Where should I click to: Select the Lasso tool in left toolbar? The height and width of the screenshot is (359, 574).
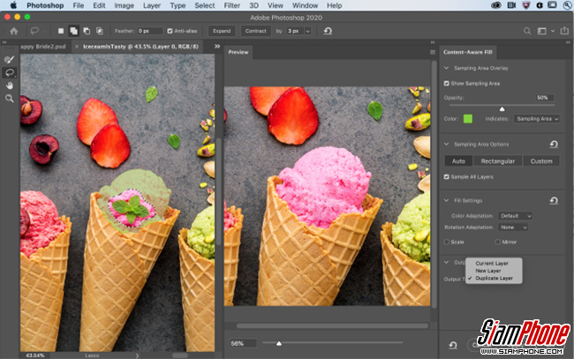click(x=10, y=72)
